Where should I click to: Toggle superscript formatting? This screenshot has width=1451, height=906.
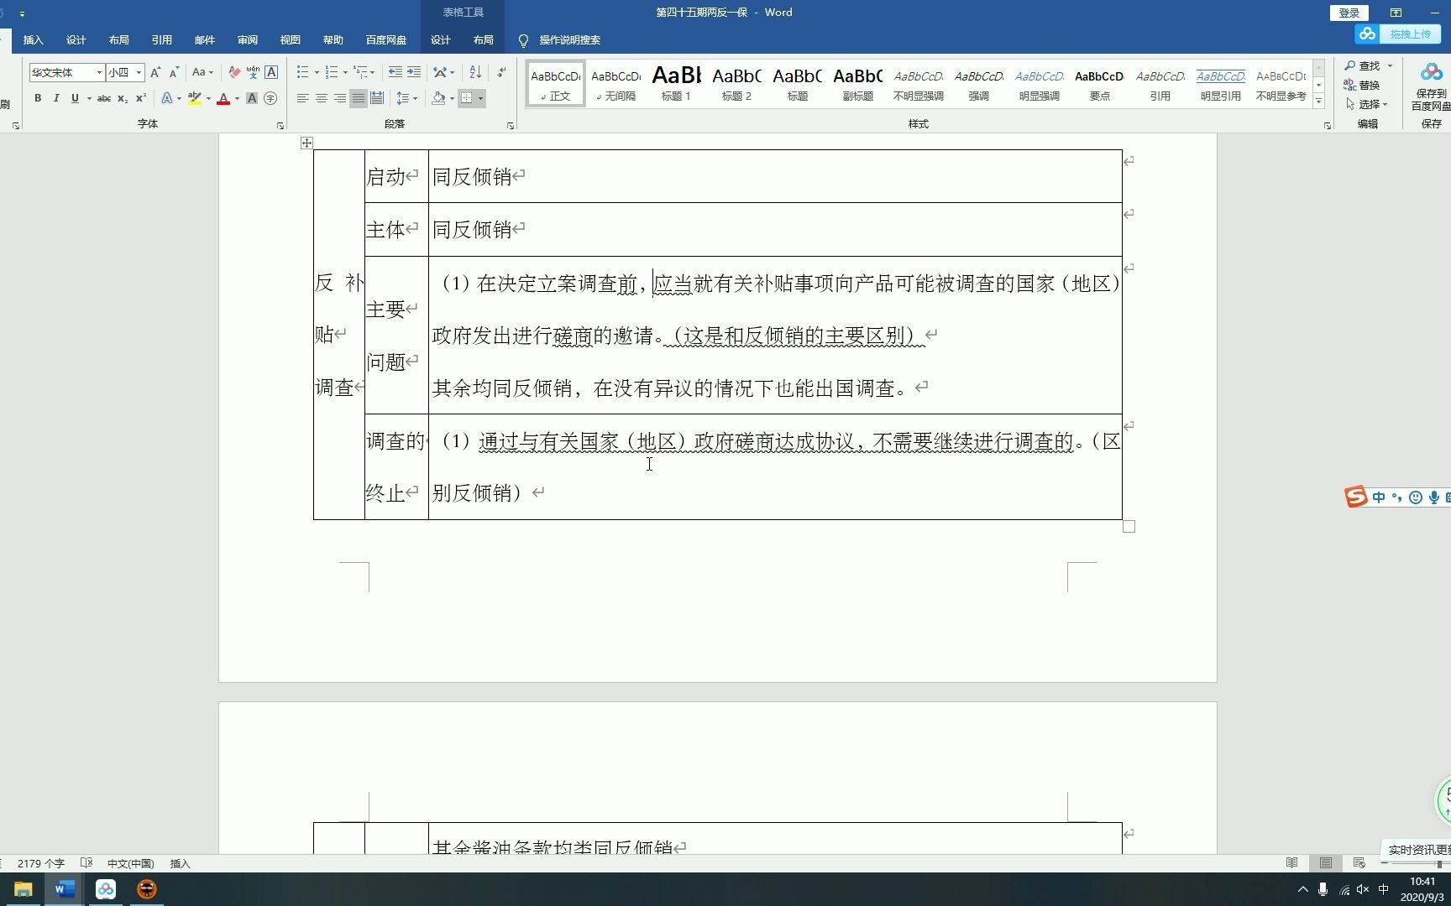click(141, 98)
